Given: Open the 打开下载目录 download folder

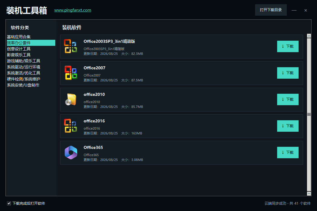Looking at the screenshot, I should coord(271,10).
